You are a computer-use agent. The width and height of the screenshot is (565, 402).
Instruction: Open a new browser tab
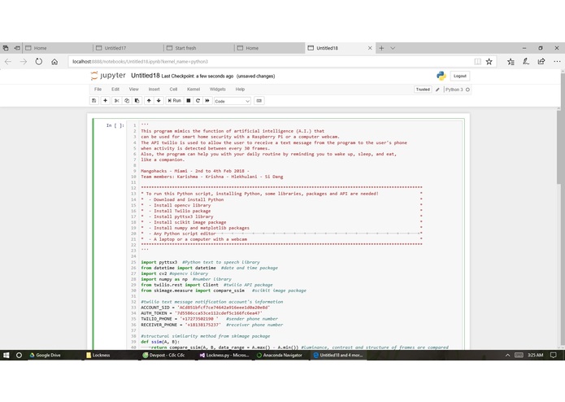click(x=381, y=48)
